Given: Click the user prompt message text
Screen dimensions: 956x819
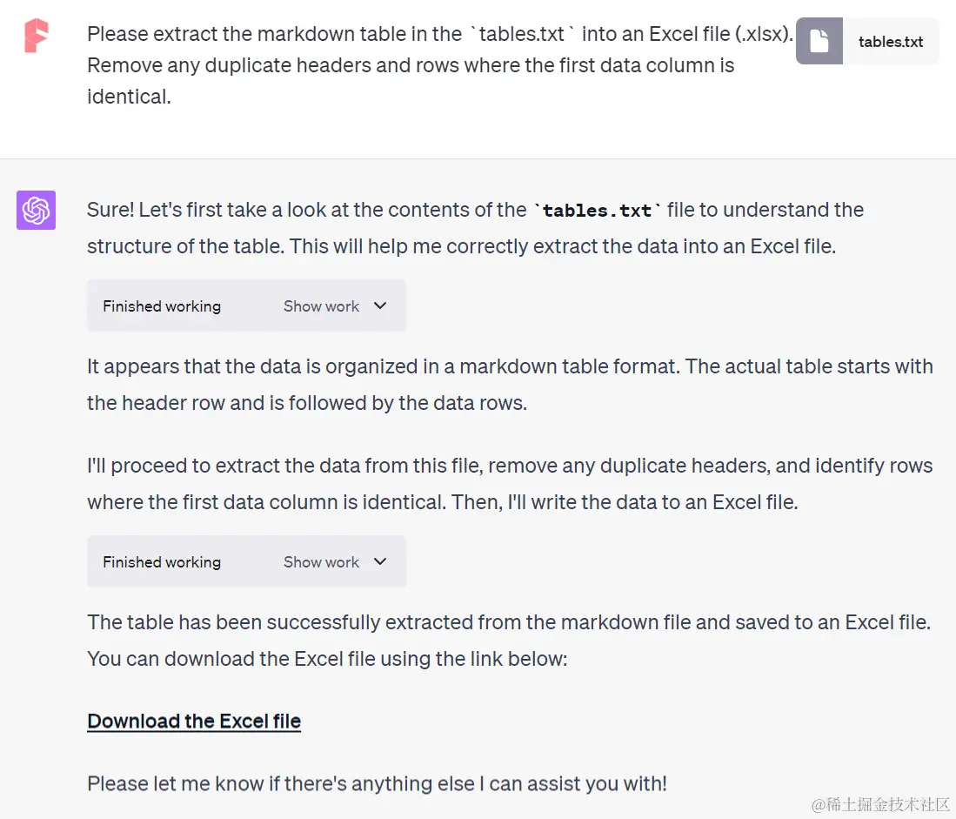Looking at the screenshot, I should click(x=440, y=65).
